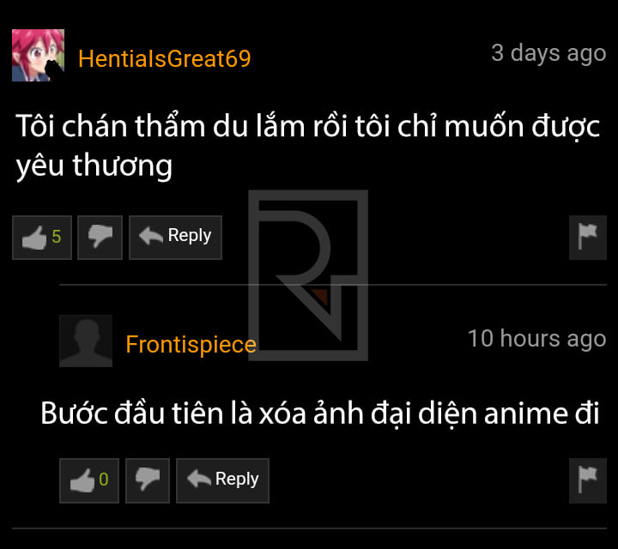Click Frontispiece's default silhouette avatar
Viewport: 618px width, 549px height.
click(x=86, y=341)
